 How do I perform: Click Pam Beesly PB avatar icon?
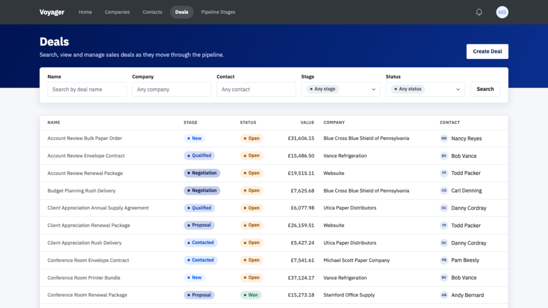pos(444,260)
